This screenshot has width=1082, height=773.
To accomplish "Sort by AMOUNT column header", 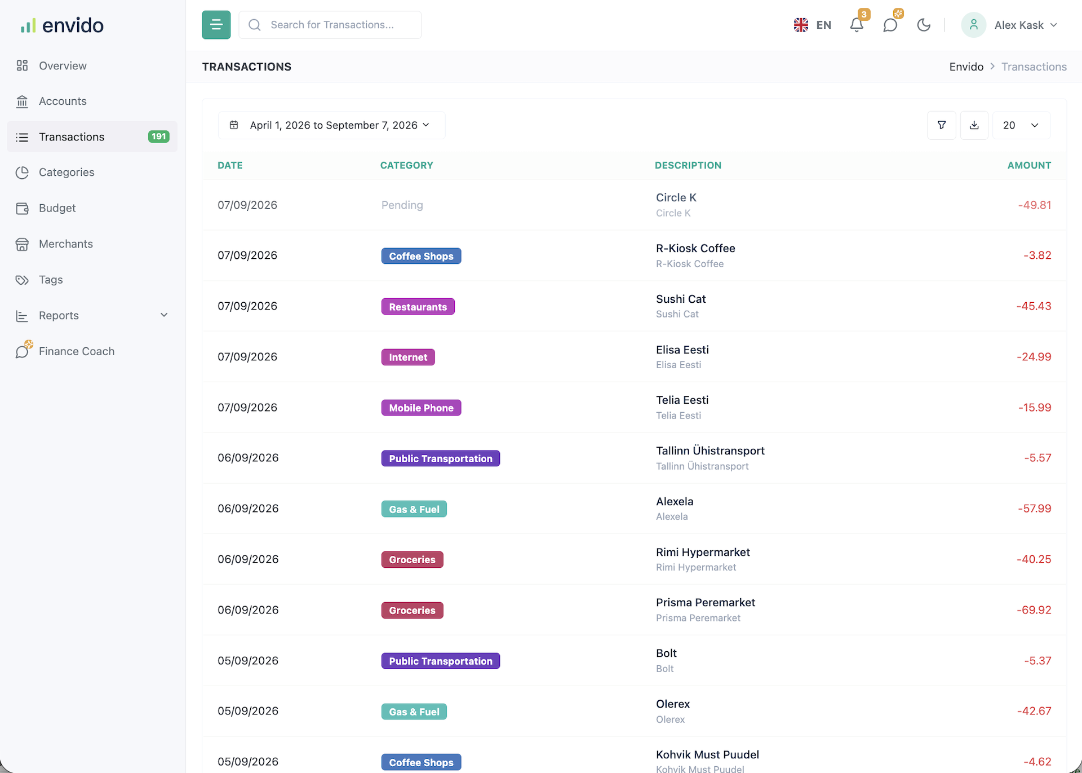I will [1029, 165].
